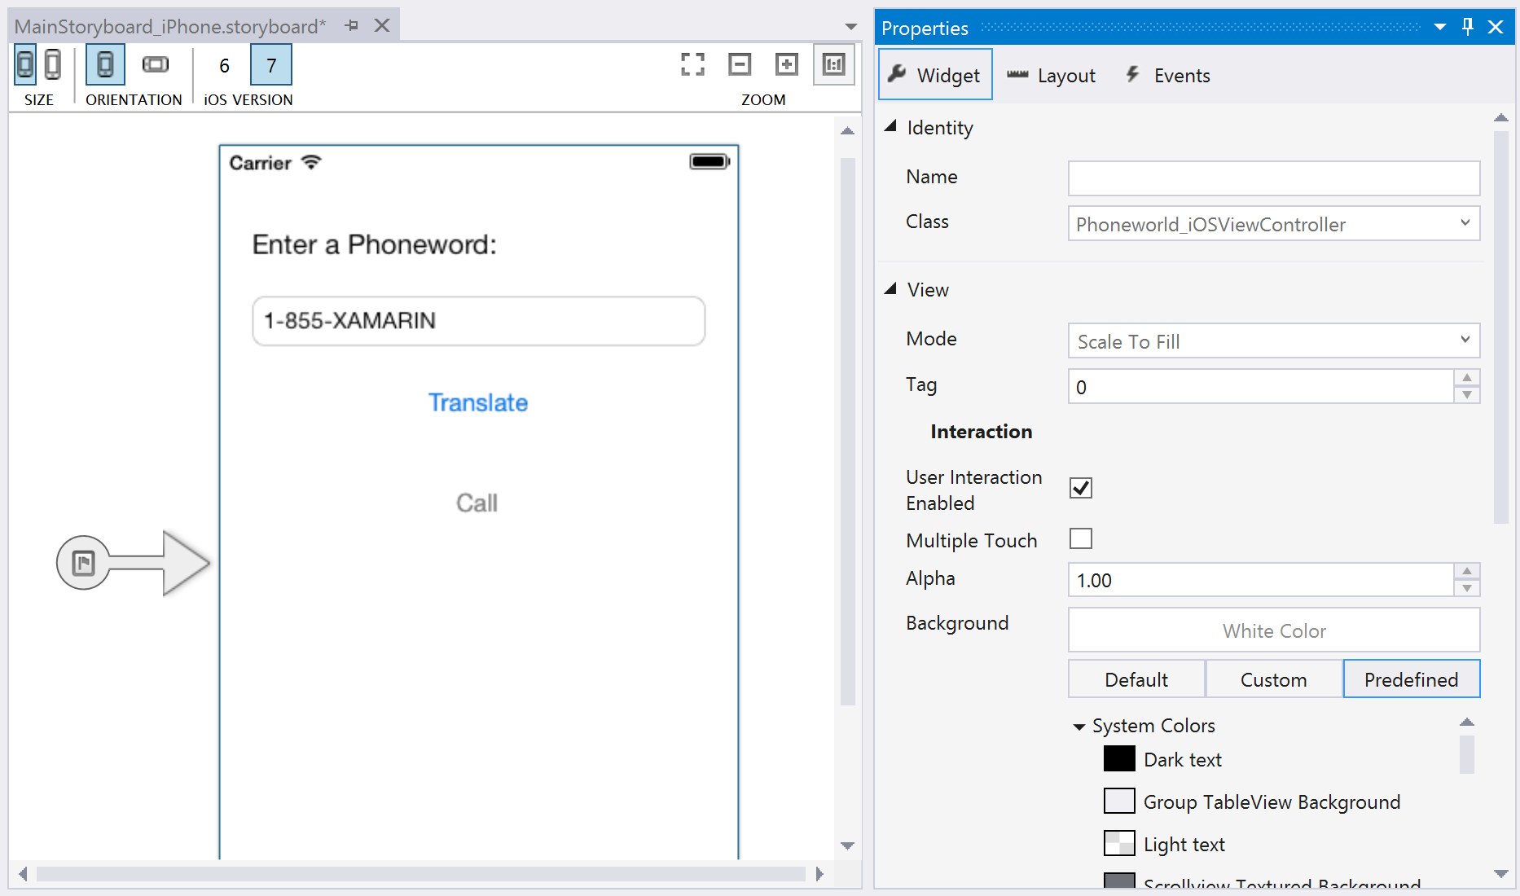
Task: Click the Custom background button
Action: click(1272, 679)
